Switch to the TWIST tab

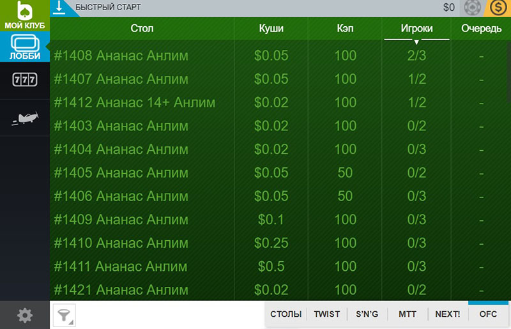(327, 314)
